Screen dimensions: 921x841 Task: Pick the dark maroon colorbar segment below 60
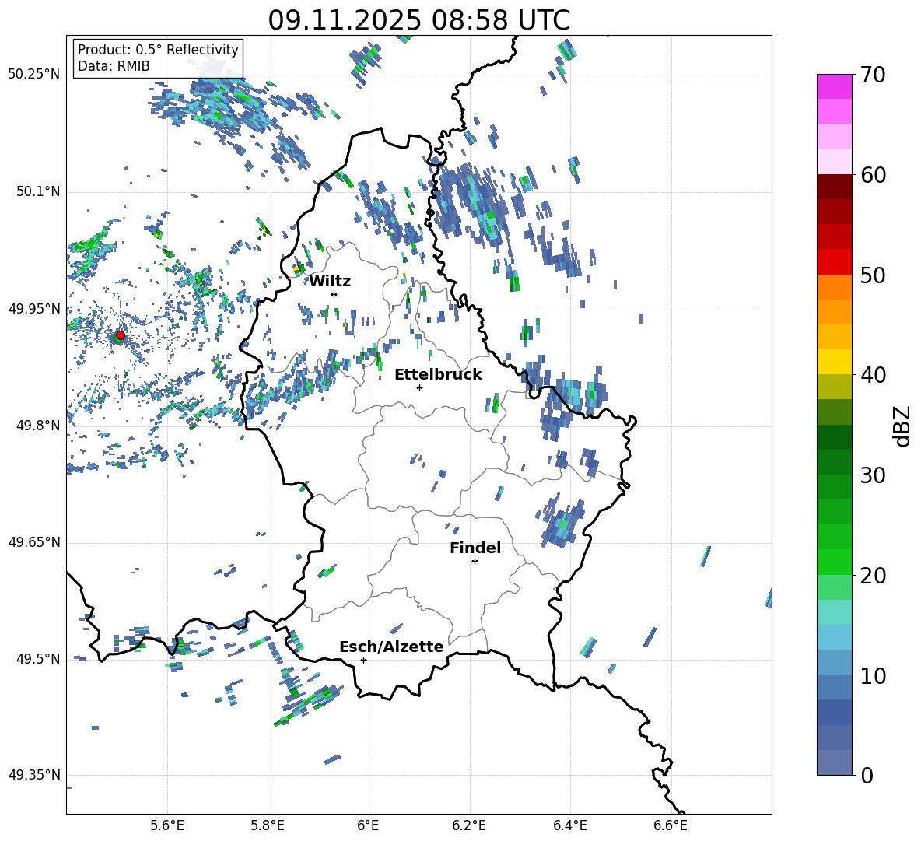click(x=834, y=187)
